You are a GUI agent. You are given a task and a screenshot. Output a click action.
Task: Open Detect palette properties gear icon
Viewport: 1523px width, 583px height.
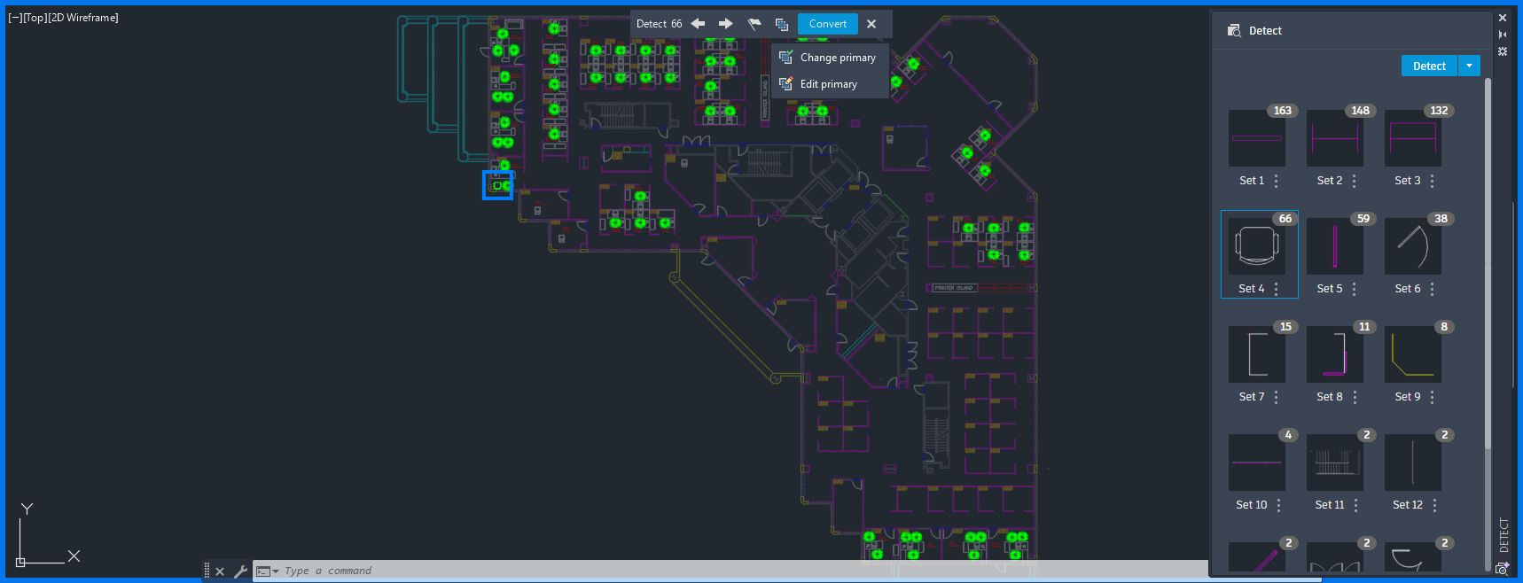coord(1503,51)
